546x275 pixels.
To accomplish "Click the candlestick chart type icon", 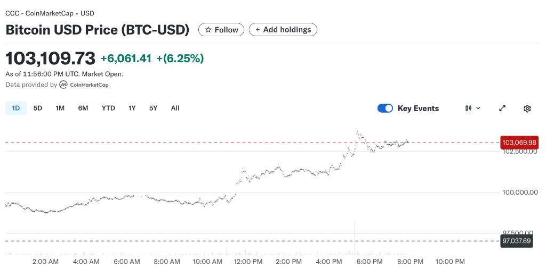I will point(468,109).
